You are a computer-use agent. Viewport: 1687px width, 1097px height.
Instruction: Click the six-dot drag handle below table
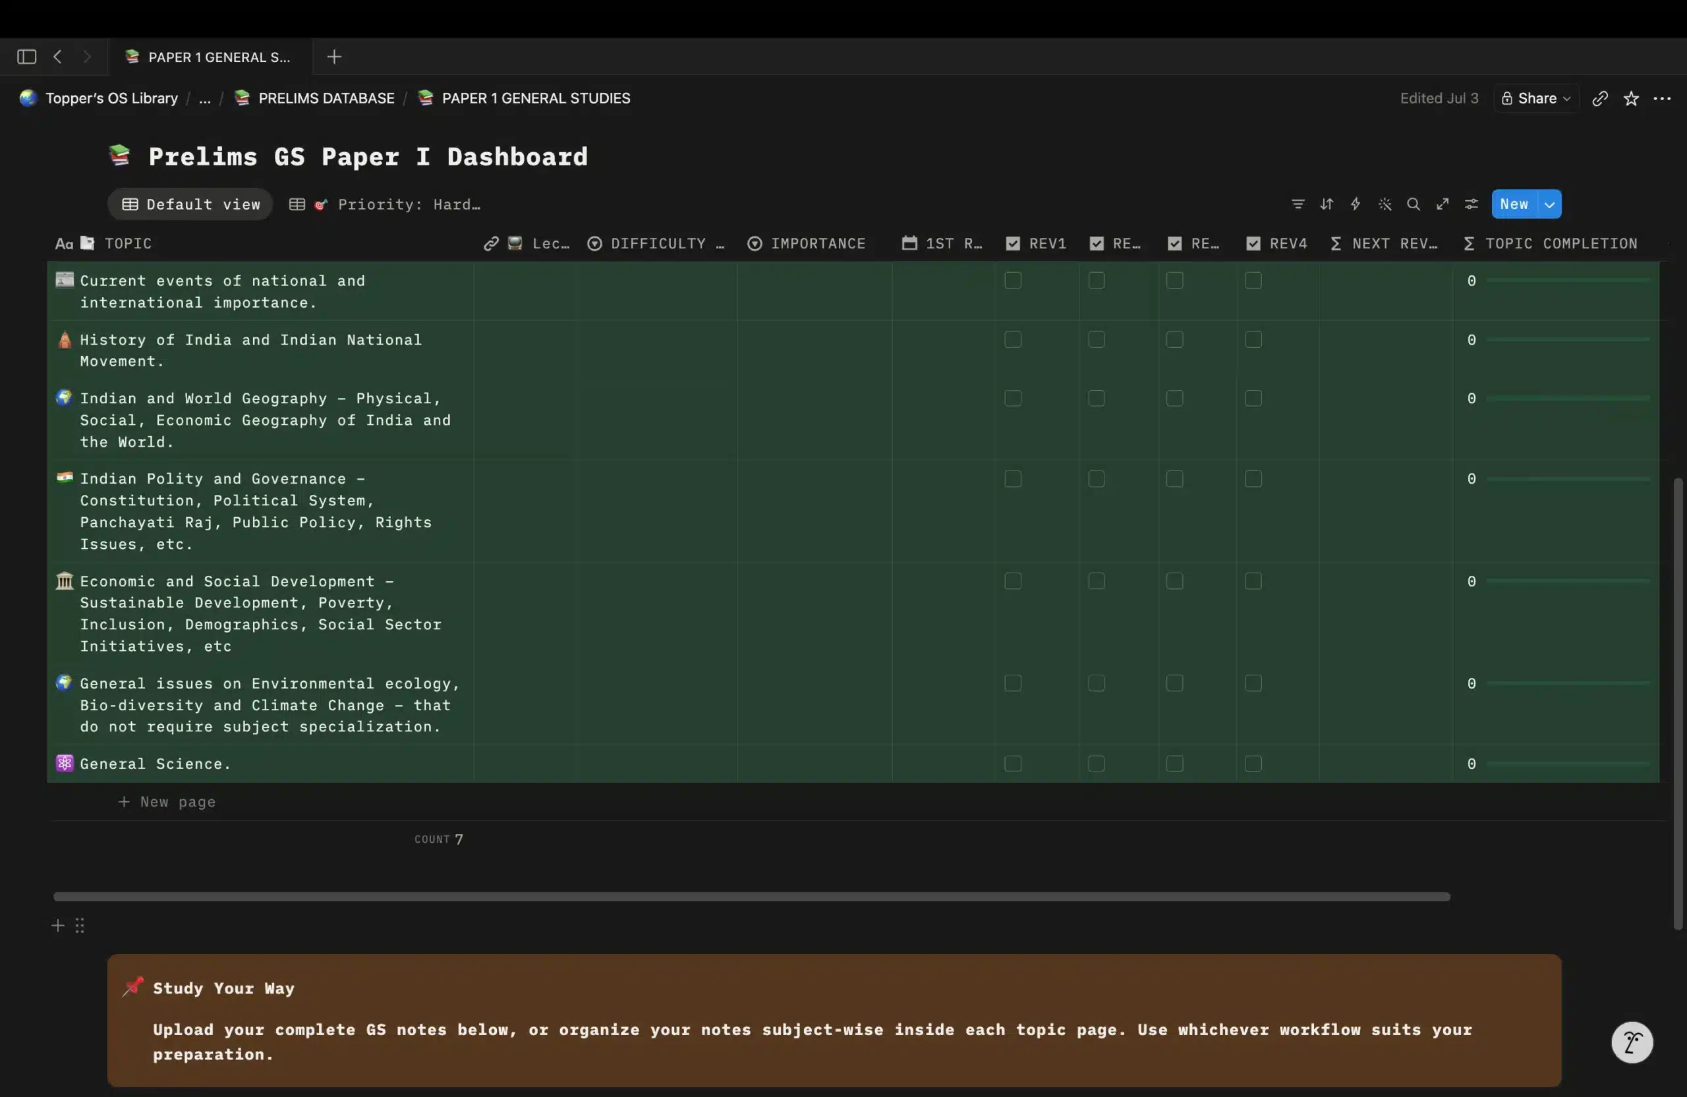click(79, 926)
